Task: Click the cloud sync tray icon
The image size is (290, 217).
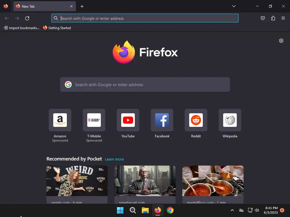Action: coord(241,210)
